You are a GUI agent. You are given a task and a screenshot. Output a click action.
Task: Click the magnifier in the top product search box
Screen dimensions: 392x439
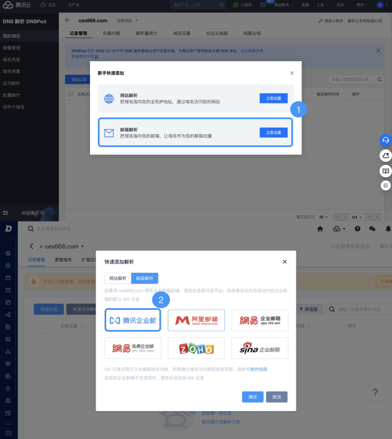coord(221,5)
